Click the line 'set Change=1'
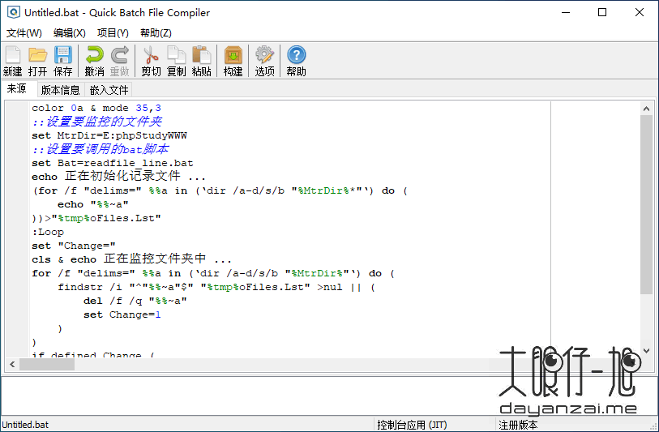This screenshot has width=659, height=432. pyautogui.click(x=122, y=314)
